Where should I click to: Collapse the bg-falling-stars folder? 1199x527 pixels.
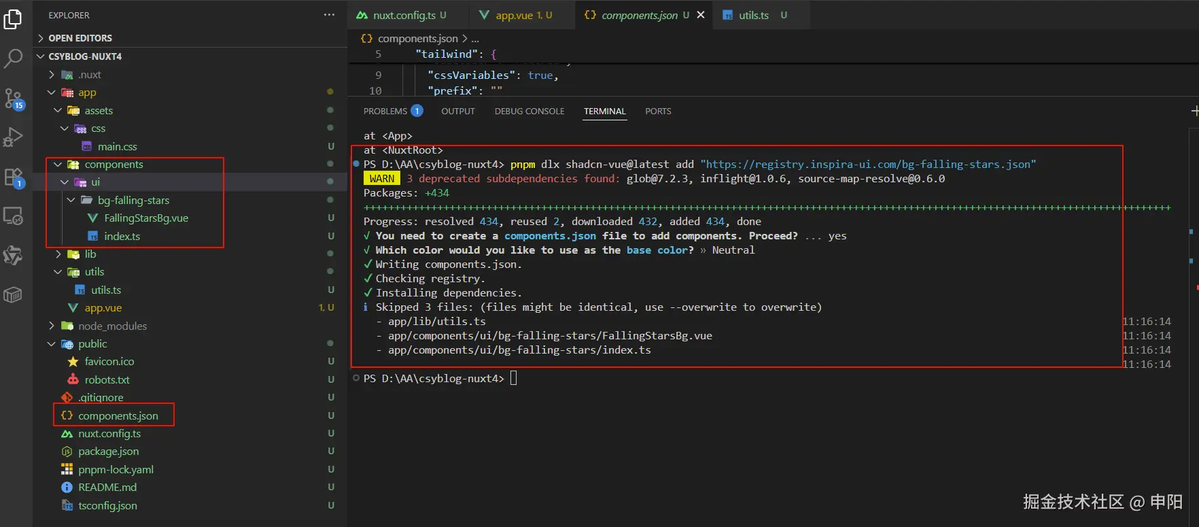click(x=133, y=200)
